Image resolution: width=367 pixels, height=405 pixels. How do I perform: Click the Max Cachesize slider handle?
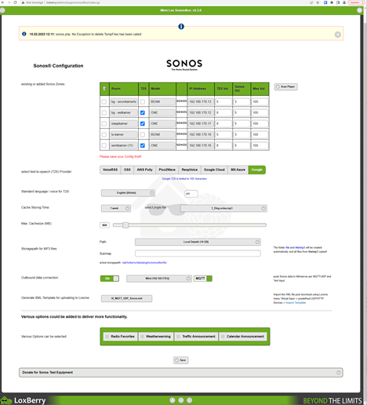125,225
